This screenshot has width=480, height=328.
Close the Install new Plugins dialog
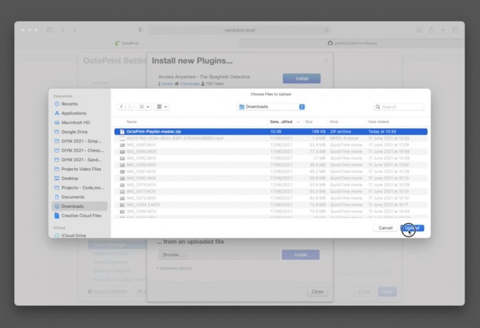coord(317,291)
